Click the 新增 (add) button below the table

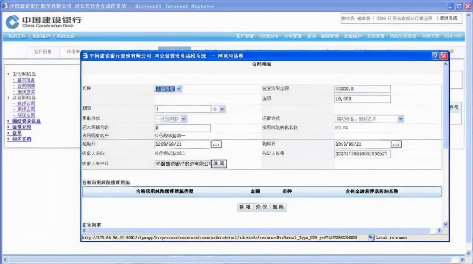coord(245,207)
